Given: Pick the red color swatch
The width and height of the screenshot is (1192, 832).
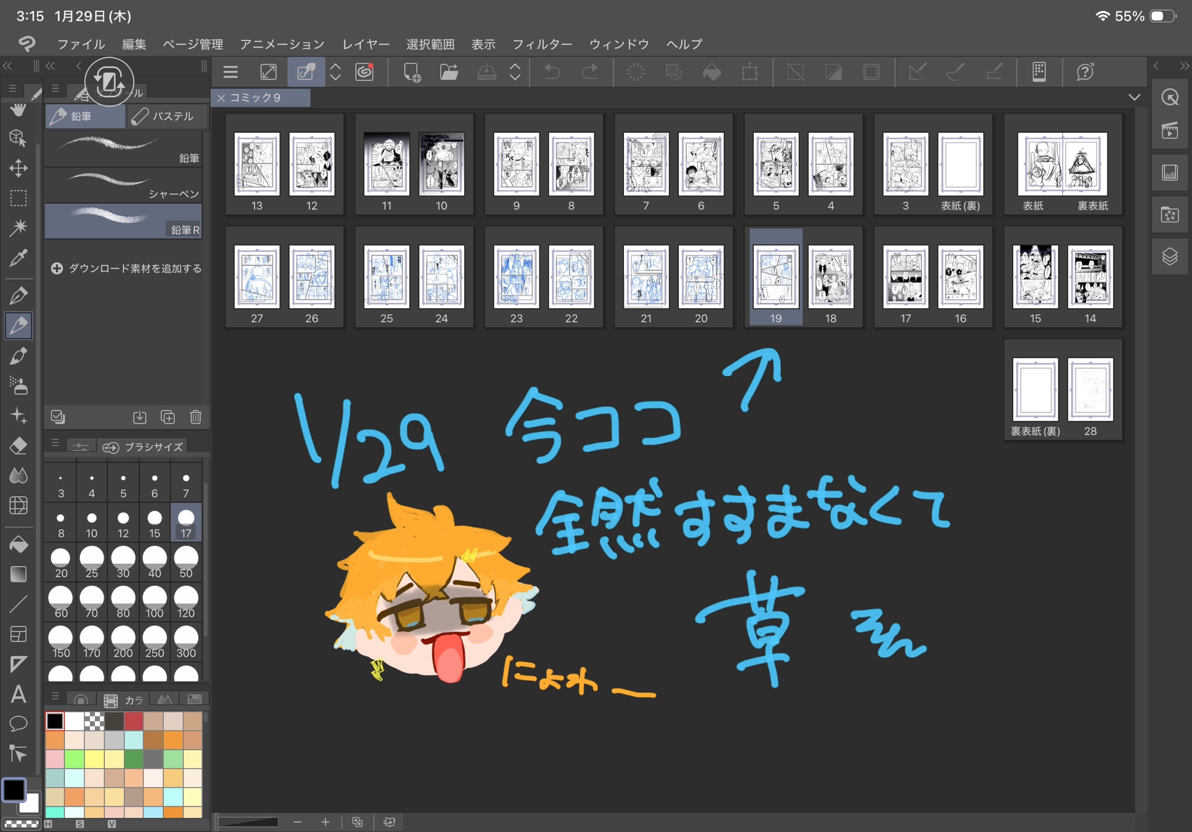Looking at the screenshot, I should click(x=134, y=721).
